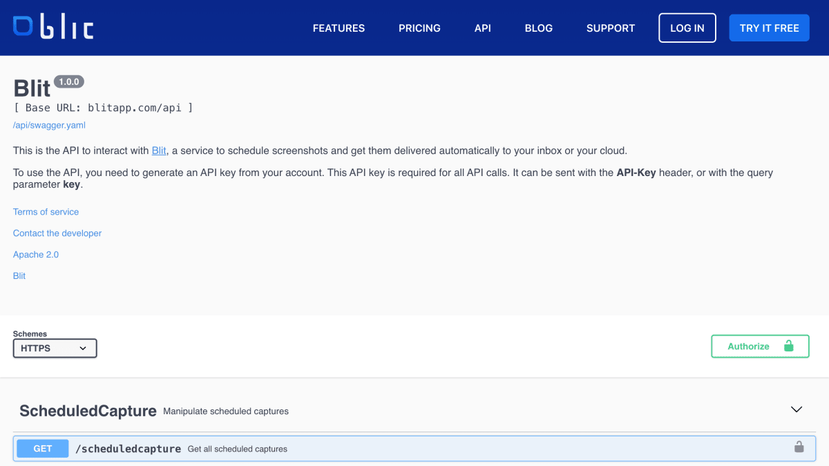829x466 pixels.
Task: Click the Base URL blitapp.com/api text
Action: [104, 108]
